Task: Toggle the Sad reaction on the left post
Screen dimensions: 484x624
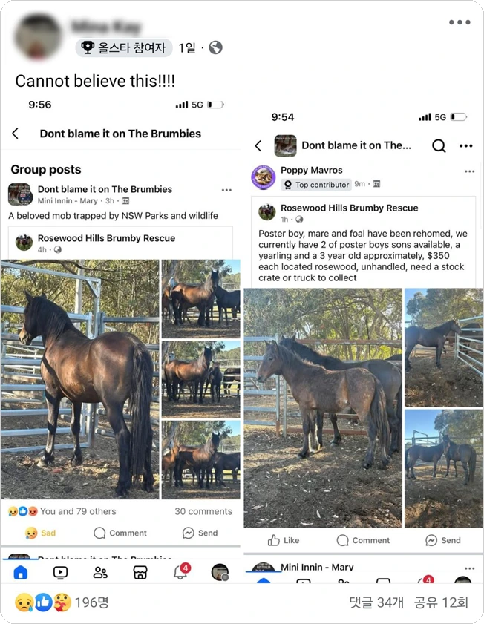Action: pyautogui.click(x=40, y=533)
